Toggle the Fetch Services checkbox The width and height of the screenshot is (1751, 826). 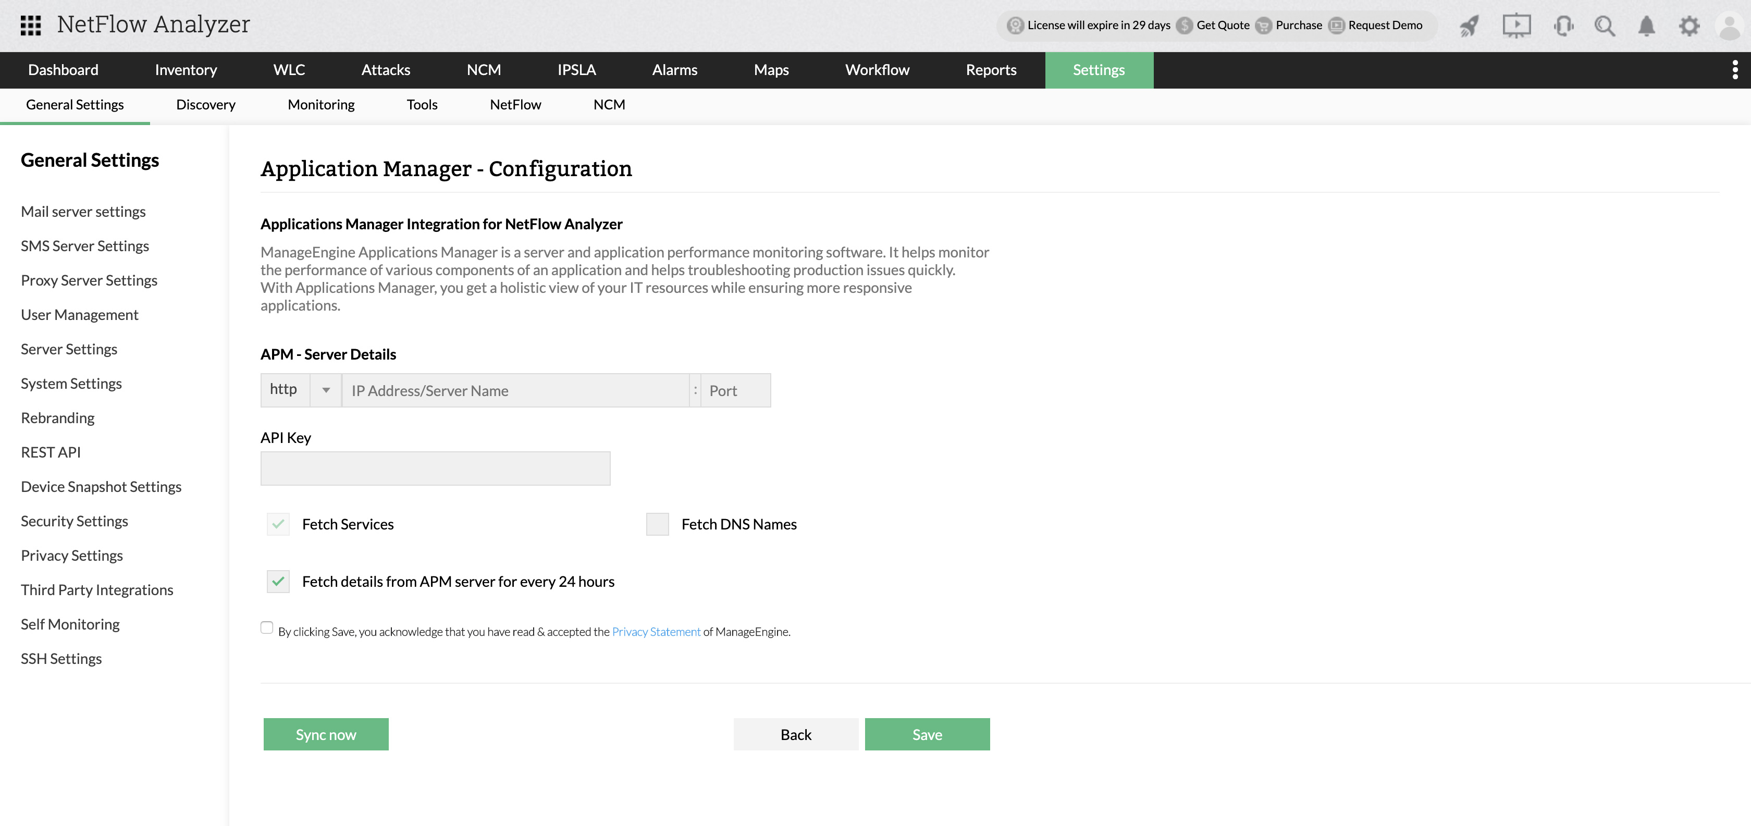[x=278, y=524]
